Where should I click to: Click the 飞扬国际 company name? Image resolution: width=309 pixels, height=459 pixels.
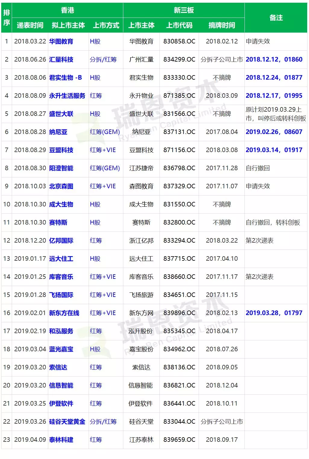[61, 295]
